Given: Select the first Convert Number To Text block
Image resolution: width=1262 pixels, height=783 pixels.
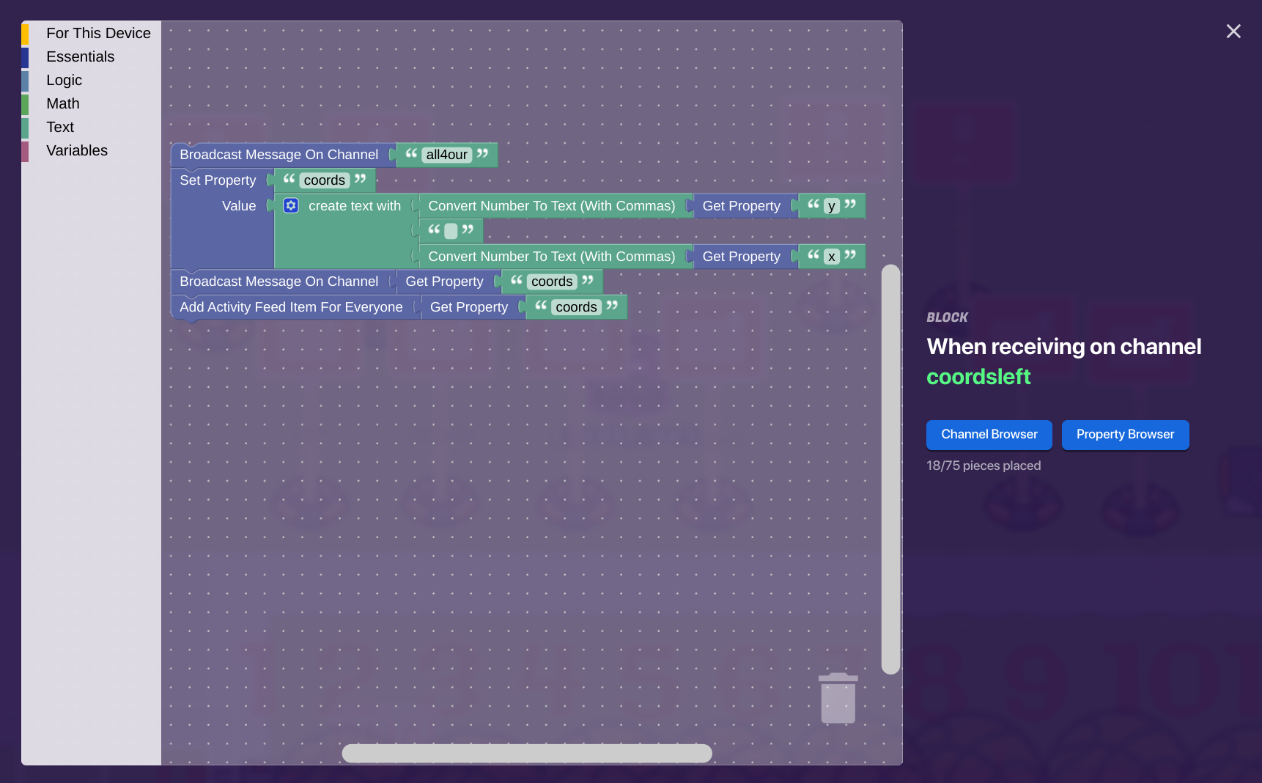Looking at the screenshot, I should point(551,206).
